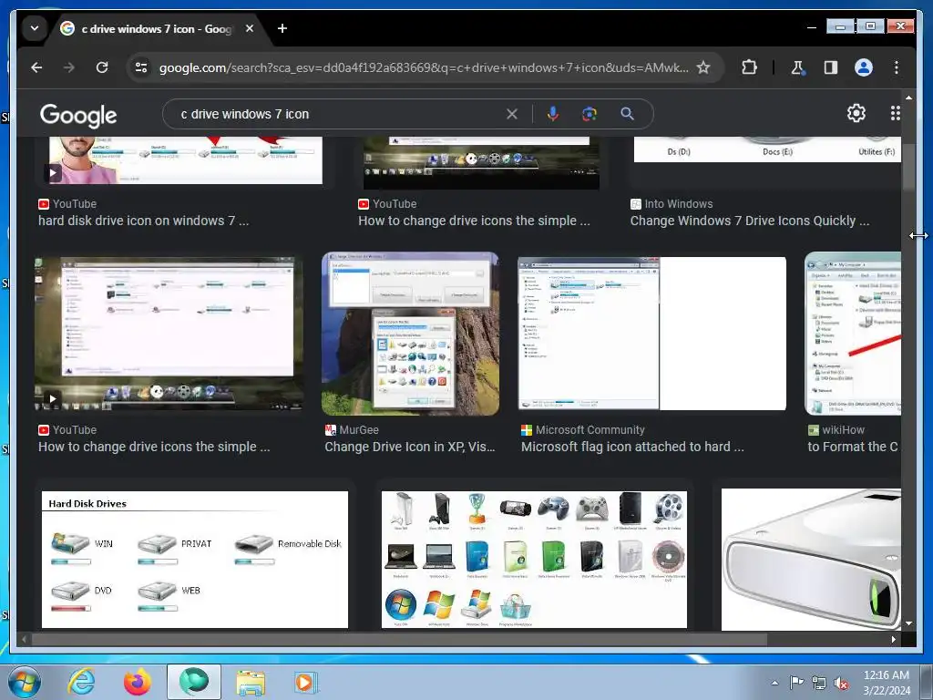Click the vertical scrollbar down arrow

(x=908, y=623)
